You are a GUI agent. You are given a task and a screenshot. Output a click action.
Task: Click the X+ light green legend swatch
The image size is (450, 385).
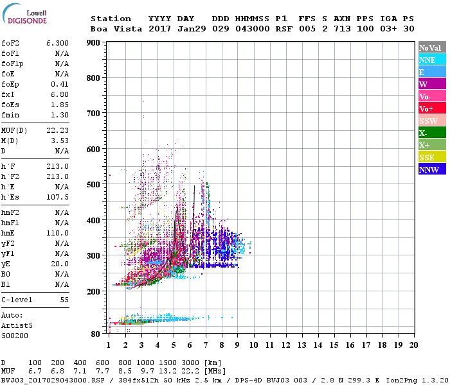click(x=432, y=145)
